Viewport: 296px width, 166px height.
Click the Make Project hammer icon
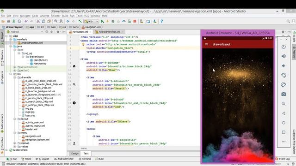tap(80, 21)
